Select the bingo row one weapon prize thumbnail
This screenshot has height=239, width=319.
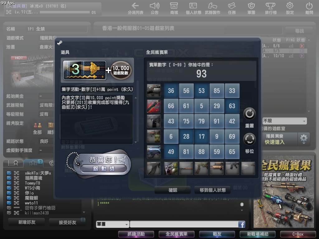click(x=154, y=91)
